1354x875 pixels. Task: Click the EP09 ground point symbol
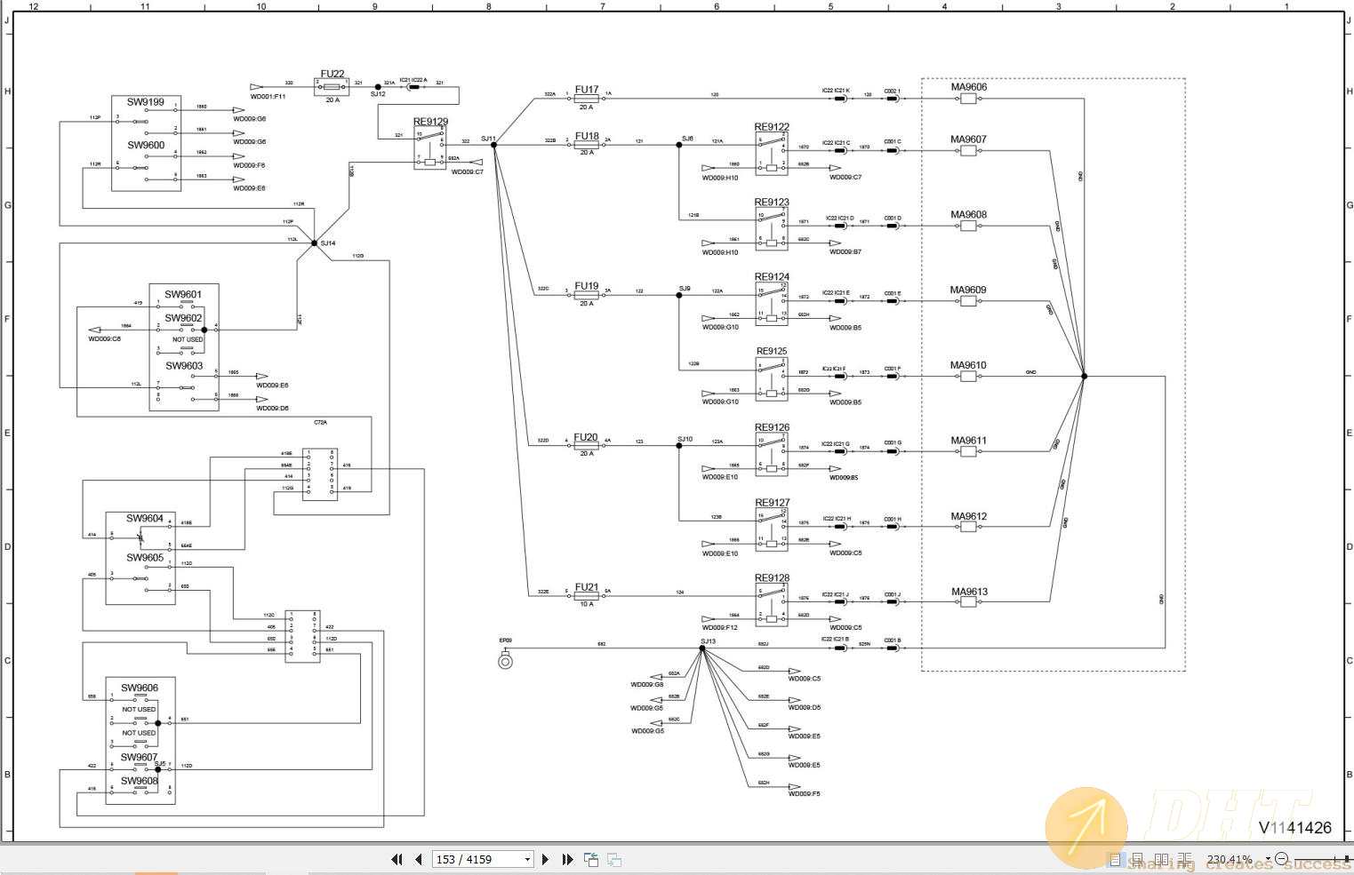coord(505,658)
